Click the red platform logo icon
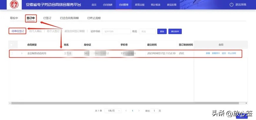The height and width of the screenshot is (120, 256). pos(14,5)
